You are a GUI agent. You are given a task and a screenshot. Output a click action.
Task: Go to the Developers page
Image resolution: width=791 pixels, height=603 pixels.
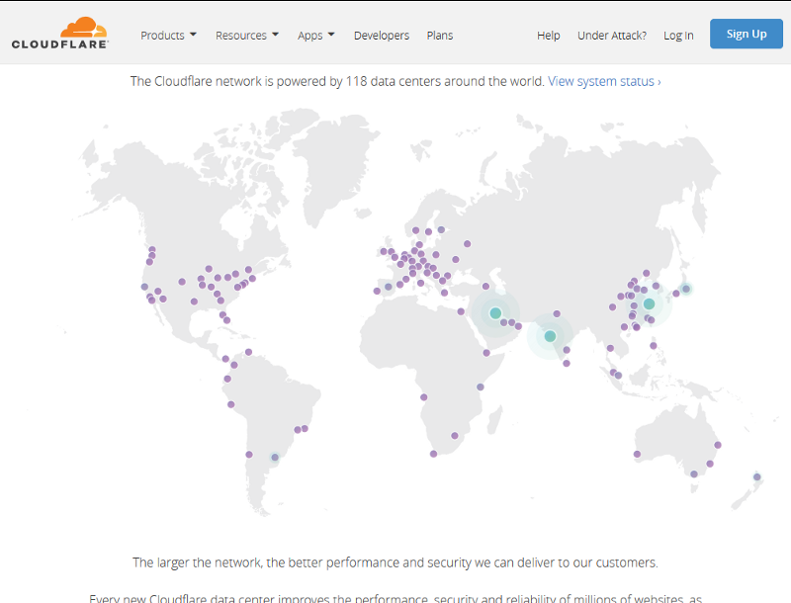(382, 36)
